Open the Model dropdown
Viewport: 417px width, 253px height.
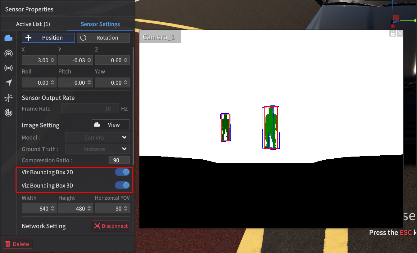(97, 137)
